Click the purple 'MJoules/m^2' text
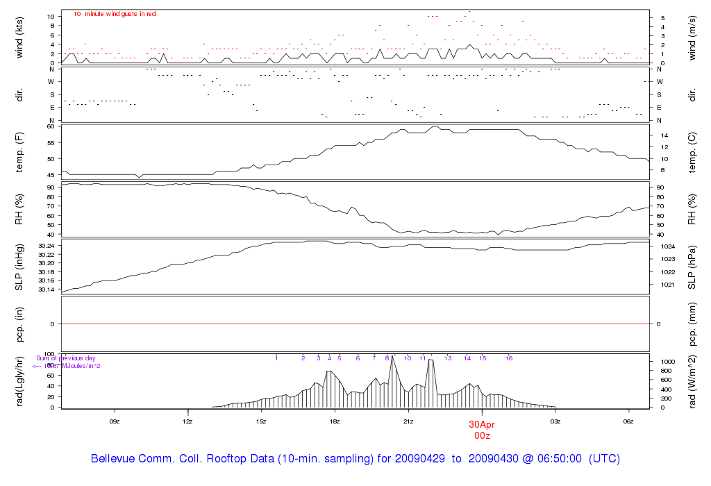The width and height of the screenshot is (711, 486). click(81, 366)
